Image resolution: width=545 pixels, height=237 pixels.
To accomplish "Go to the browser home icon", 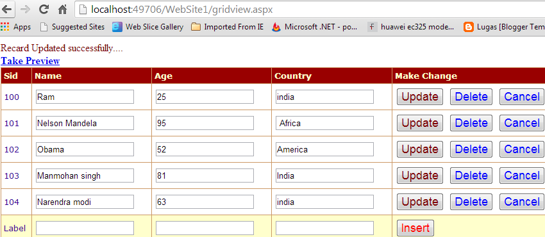I will click(x=63, y=10).
